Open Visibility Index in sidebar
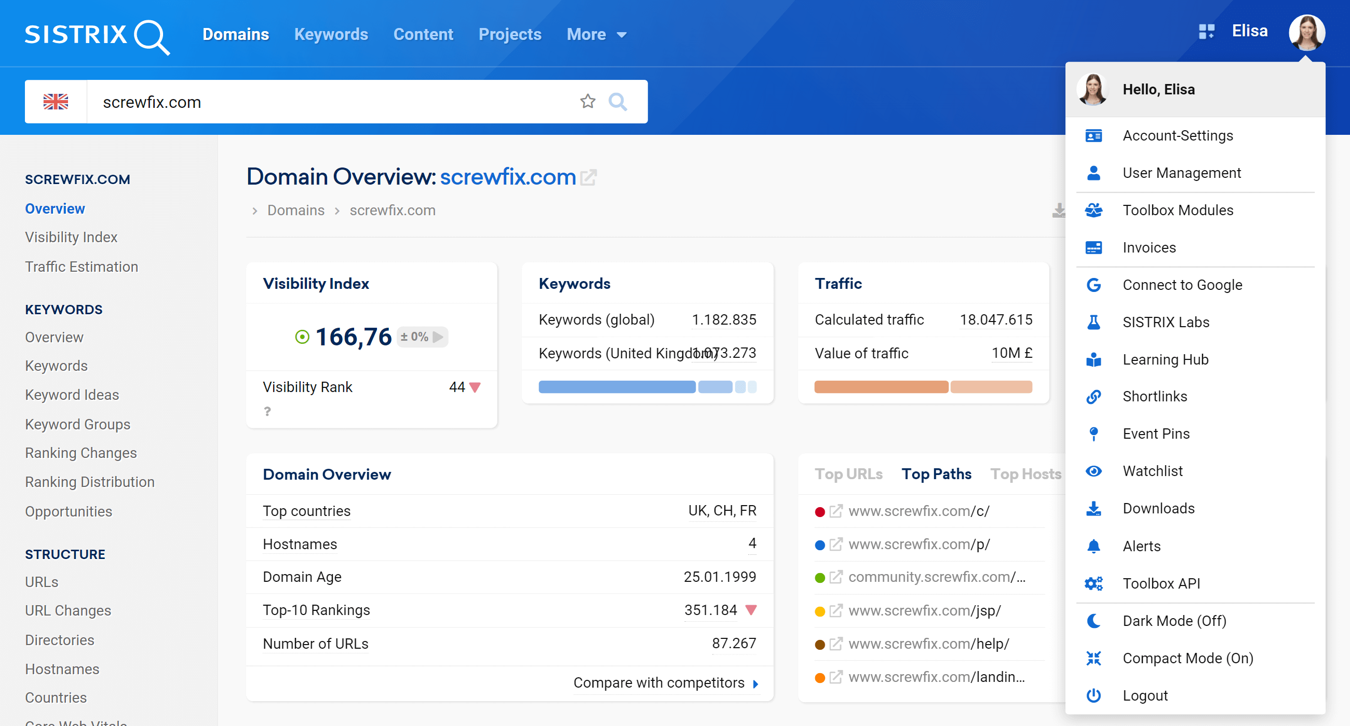The width and height of the screenshot is (1350, 726). [x=71, y=238]
